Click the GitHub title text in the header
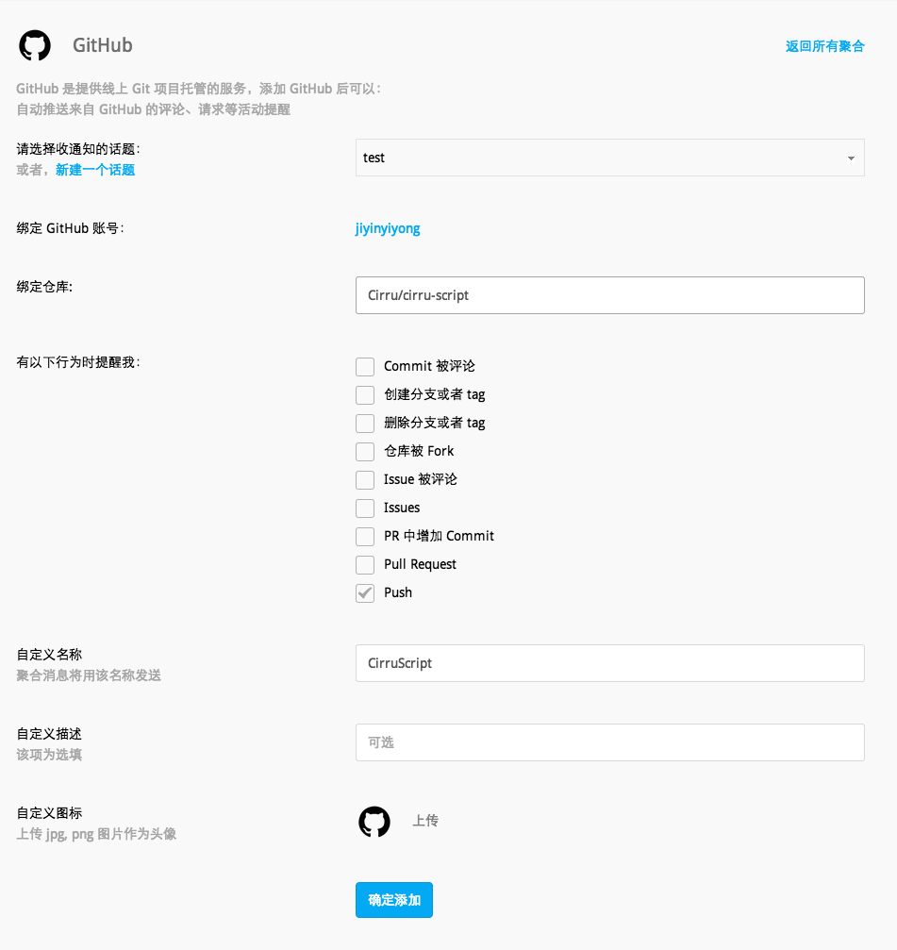This screenshot has height=950, width=897. pyautogui.click(x=103, y=45)
